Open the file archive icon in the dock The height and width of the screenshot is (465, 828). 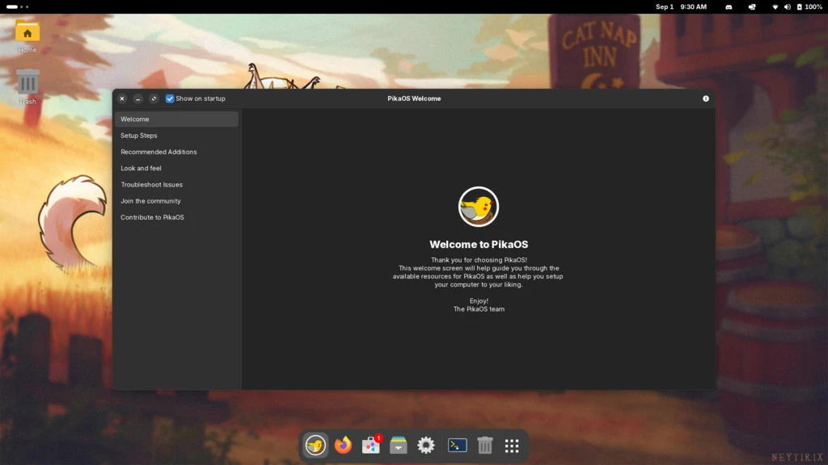pyautogui.click(x=398, y=445)
